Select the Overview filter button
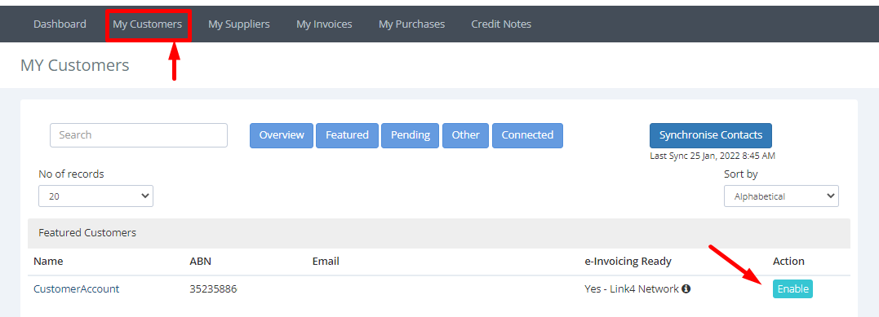The width and height of the screenshot is (879, 317). tap(282, 135)
